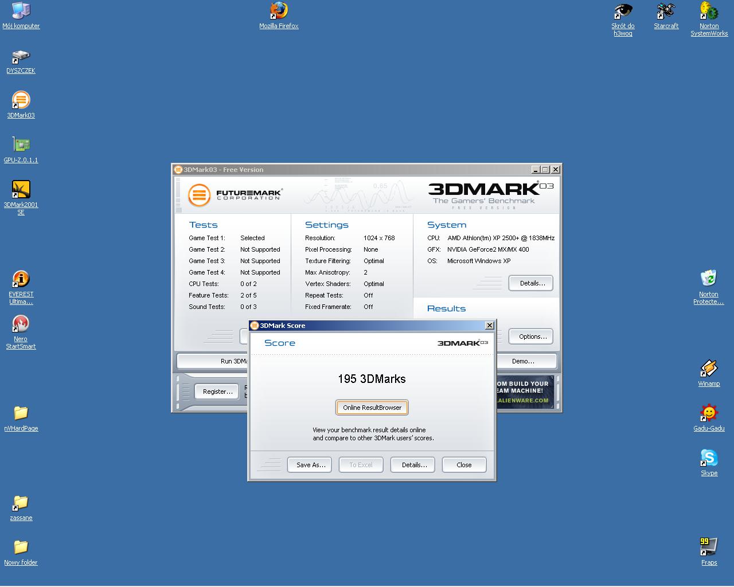The image size is (734, 587).
Task: Click the 3DMark03 window title icon
Action: (x=178, y=170)
